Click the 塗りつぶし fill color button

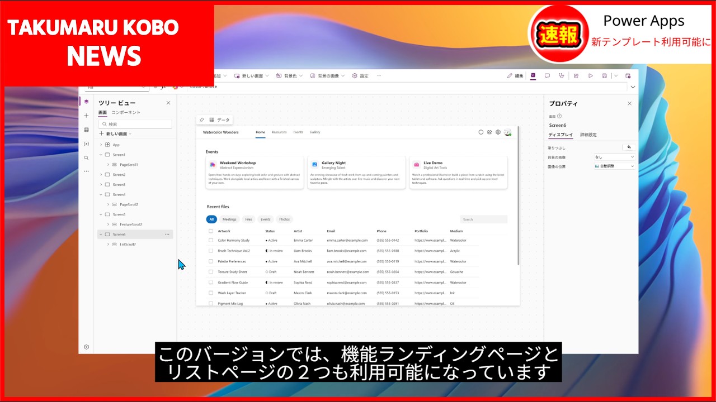629,147
